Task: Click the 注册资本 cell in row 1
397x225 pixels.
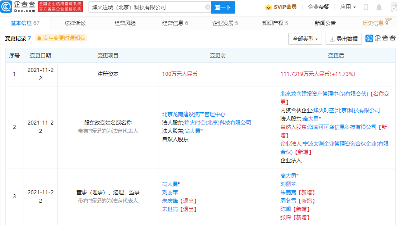Action: pos(108,74)
